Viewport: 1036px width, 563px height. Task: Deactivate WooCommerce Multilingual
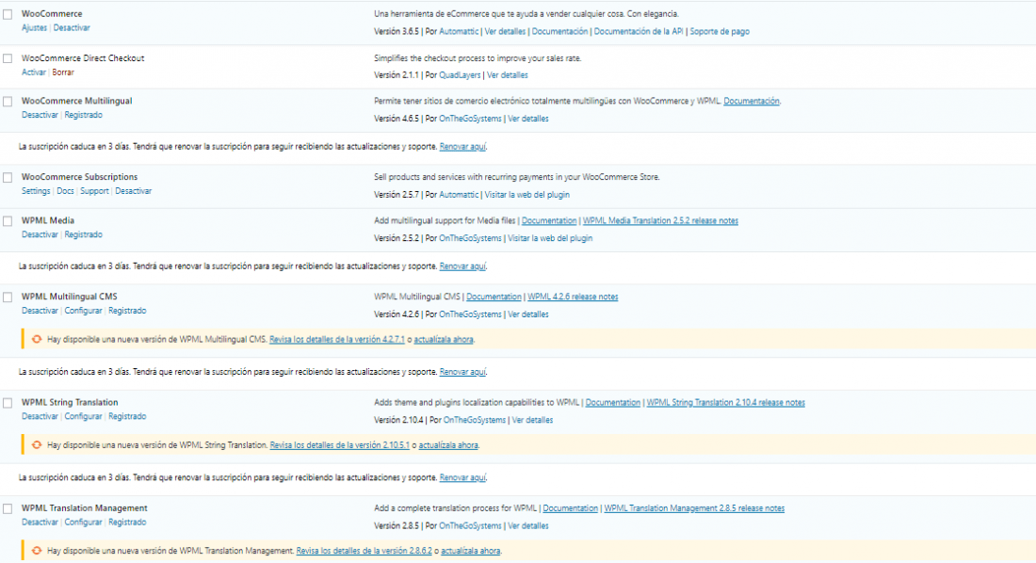40,115
